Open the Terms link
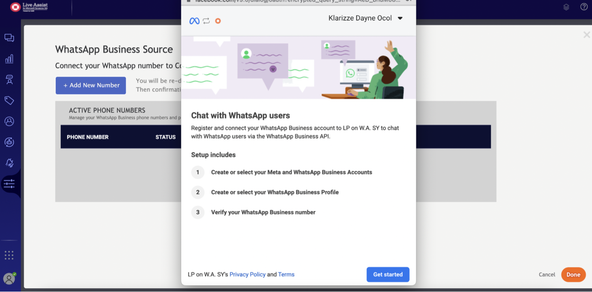The height and width of the screenshot is (292, 592). (286, 275)
